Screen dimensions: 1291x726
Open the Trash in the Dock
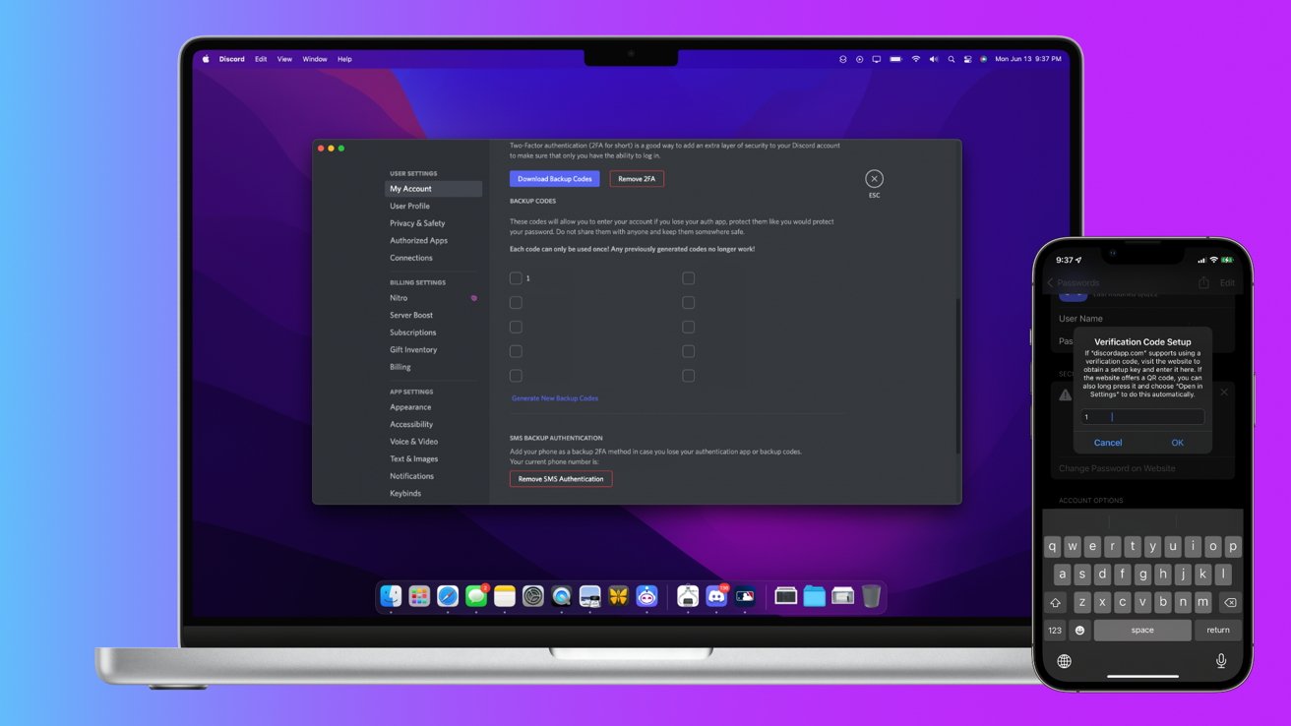tap(871, 596)
